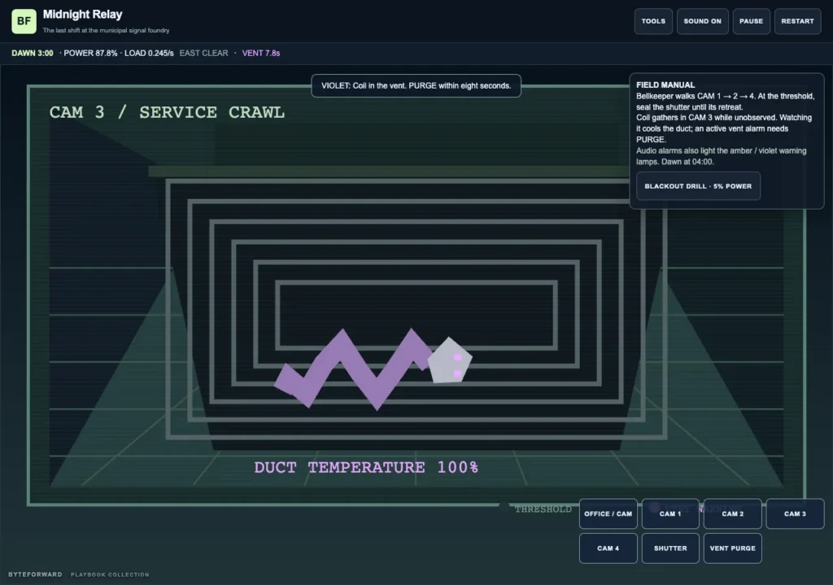Screen dimensions: 833x585
Task: Click the municipal signal foundry subtitle
Action: 107,30
